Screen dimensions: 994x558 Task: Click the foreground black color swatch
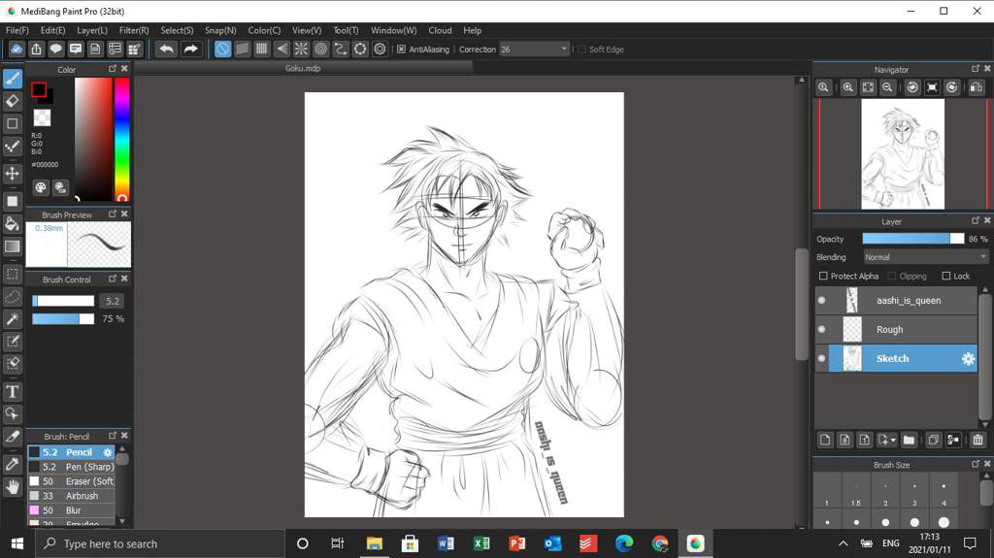click(x=39, y=89)
